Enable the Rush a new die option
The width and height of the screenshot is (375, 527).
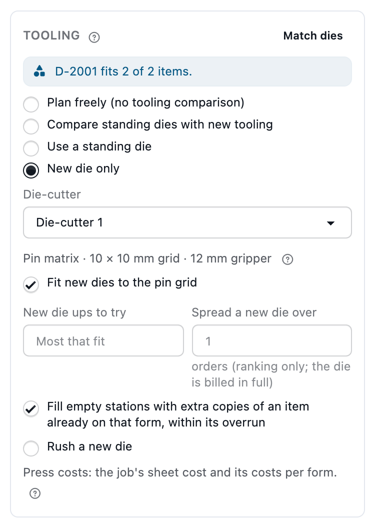tap(31, 448)
